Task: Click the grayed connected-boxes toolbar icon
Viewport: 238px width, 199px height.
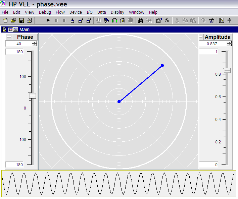Action: [x=203, y=20]
